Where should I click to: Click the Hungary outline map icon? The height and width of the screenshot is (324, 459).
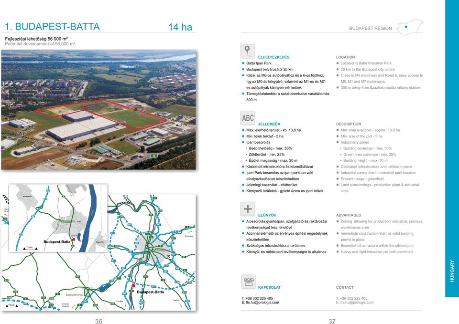click(410, 27)
